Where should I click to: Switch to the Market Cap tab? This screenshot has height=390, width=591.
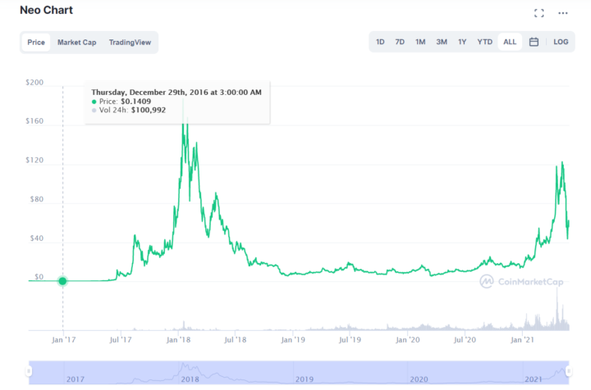77,42
